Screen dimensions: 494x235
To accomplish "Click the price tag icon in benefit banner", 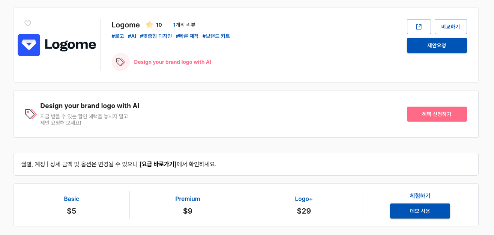I will pos(30,114).
